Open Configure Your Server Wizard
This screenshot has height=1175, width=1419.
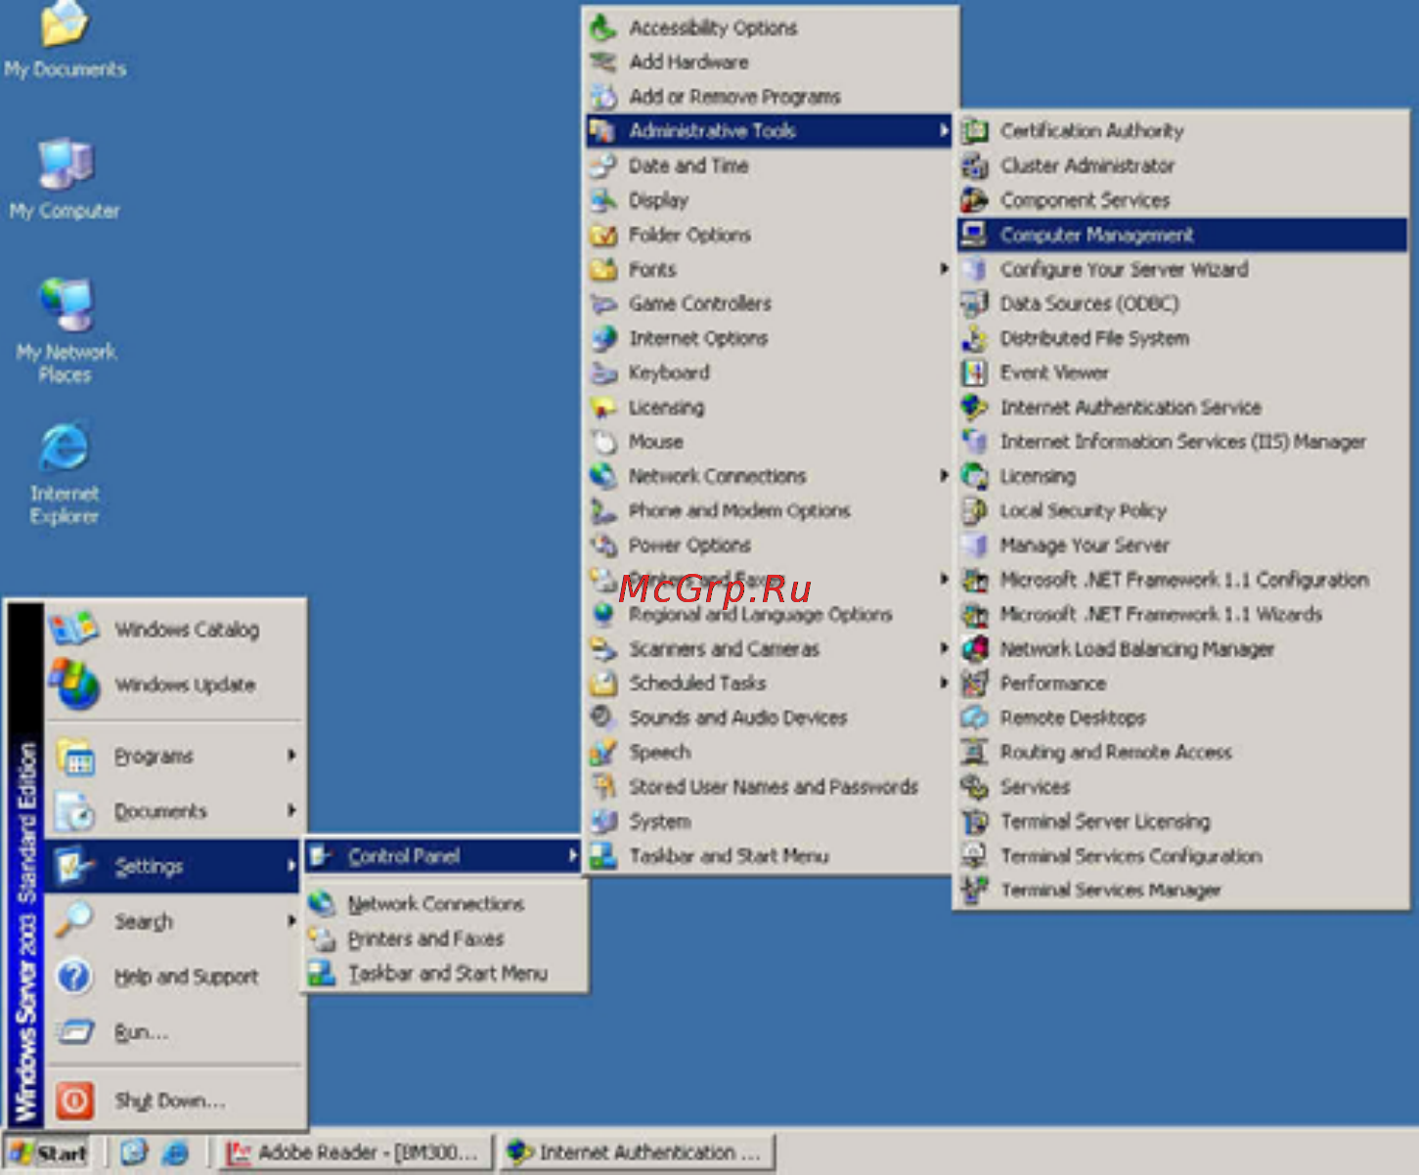[x=1181, y=269]
